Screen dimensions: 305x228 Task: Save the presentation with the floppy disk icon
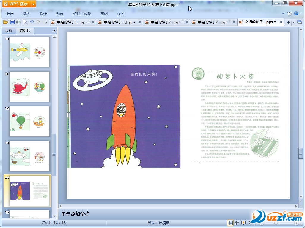(12, 22)
